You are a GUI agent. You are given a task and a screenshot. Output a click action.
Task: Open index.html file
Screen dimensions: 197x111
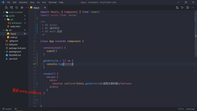[15, 27]
